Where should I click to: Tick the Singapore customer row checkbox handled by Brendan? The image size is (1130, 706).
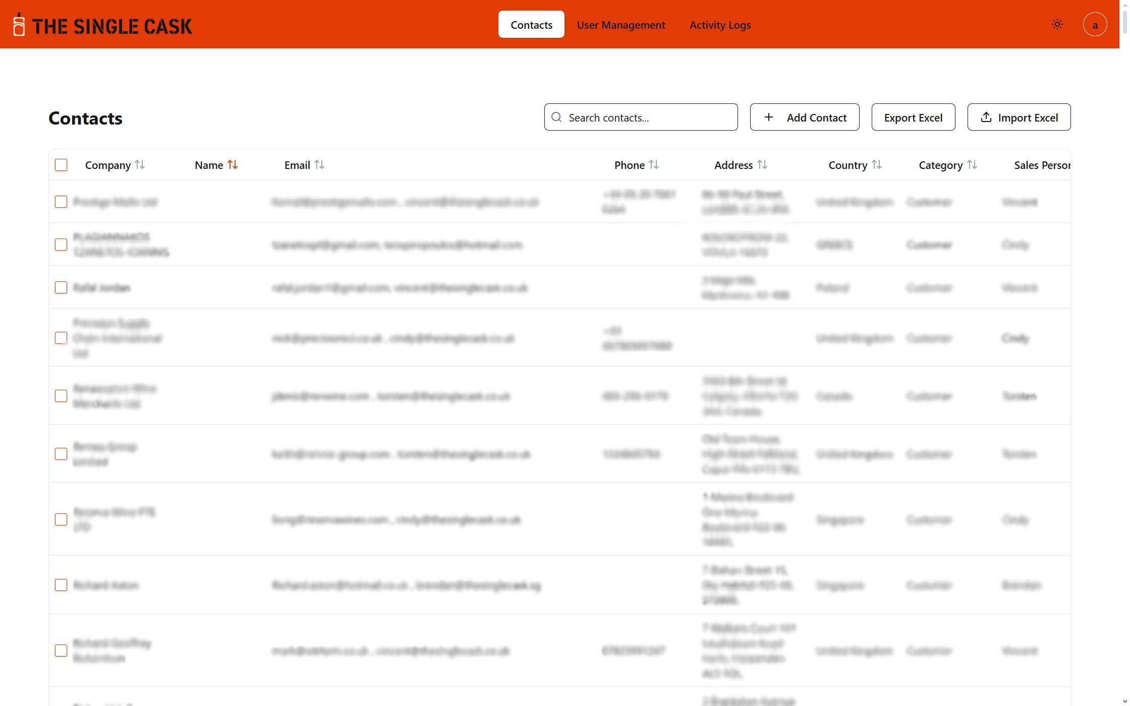(x=61, y=585)
